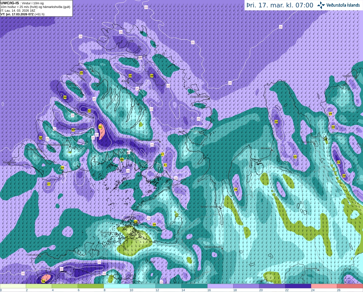Click the yellow 31 gust marker near Stykkishólmur
The width and height of the screenshot is (363, 292).
136,221
